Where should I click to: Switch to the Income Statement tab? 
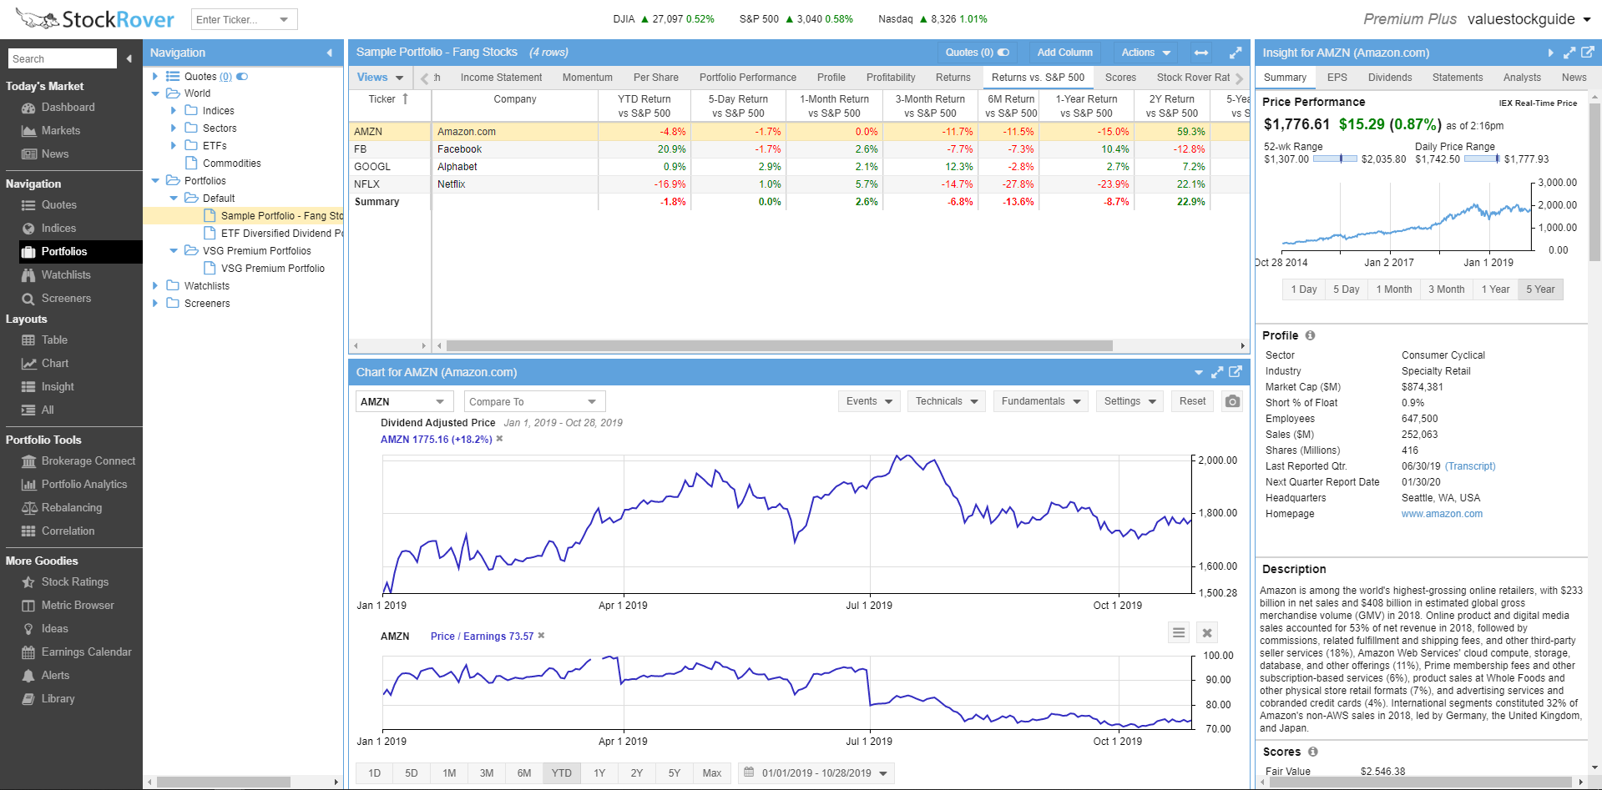501,78
